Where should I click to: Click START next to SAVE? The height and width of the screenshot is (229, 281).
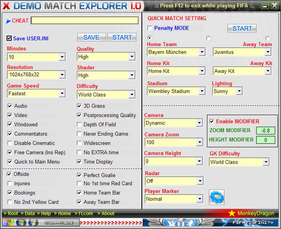click(x=122, y=37)
